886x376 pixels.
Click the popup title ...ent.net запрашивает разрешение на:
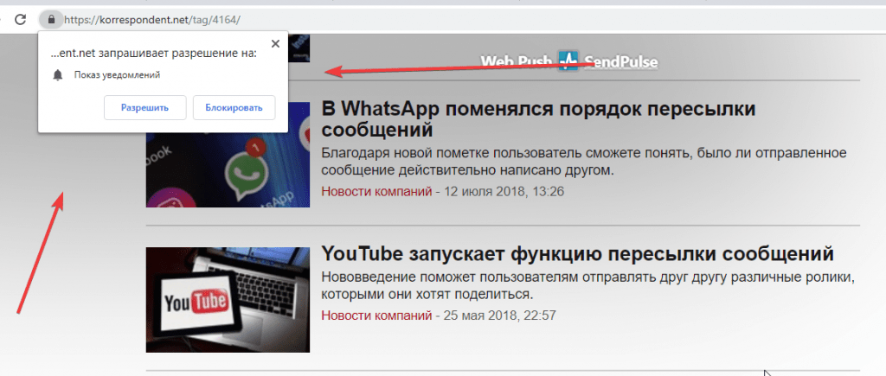[153, 54]
